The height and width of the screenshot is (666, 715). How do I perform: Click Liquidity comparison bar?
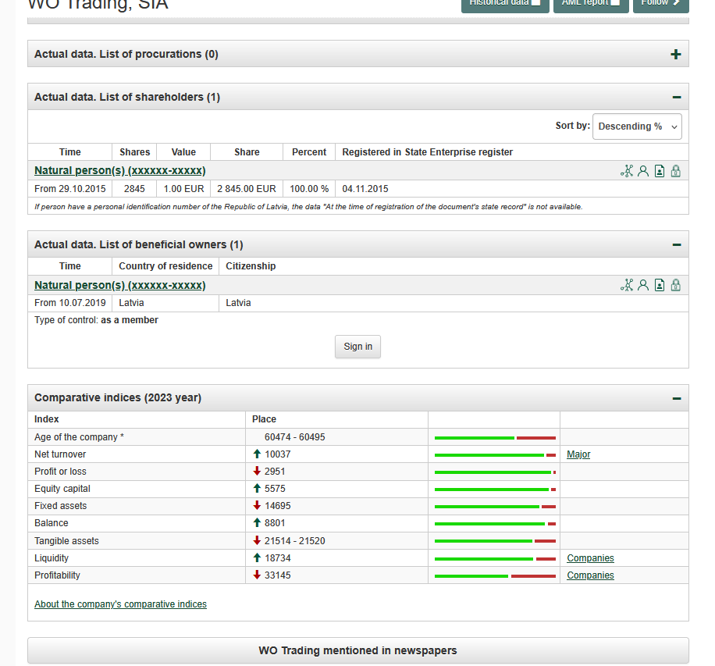495,559
